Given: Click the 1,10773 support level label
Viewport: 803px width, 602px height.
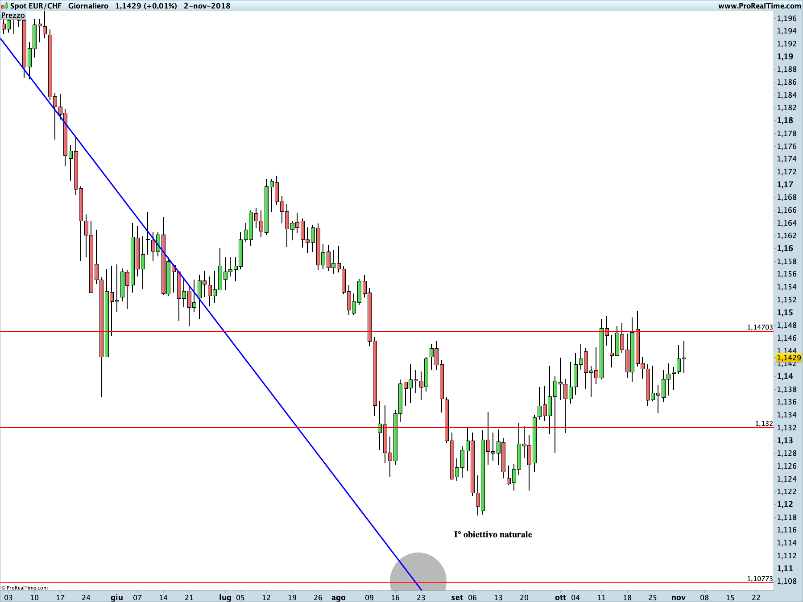Looking at the screenshot, I should 760,579.
